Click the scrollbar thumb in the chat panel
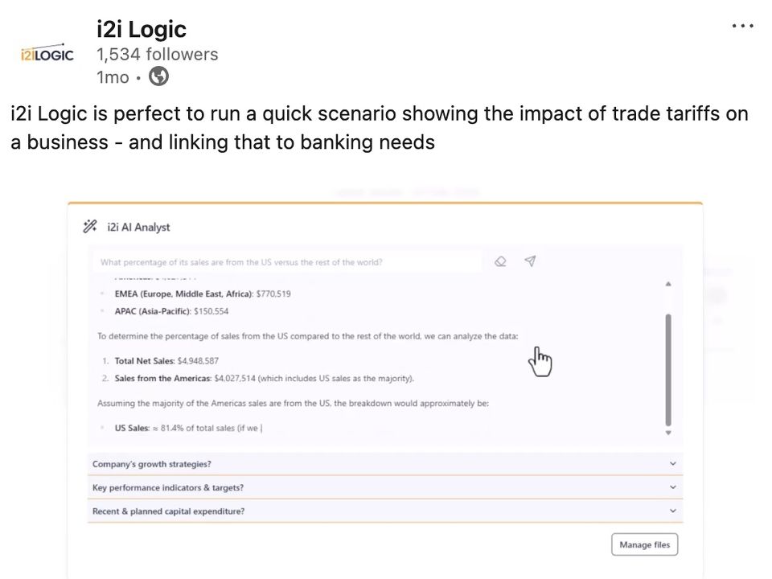Viewport: 772px width, 579px height. pos(668,370)
